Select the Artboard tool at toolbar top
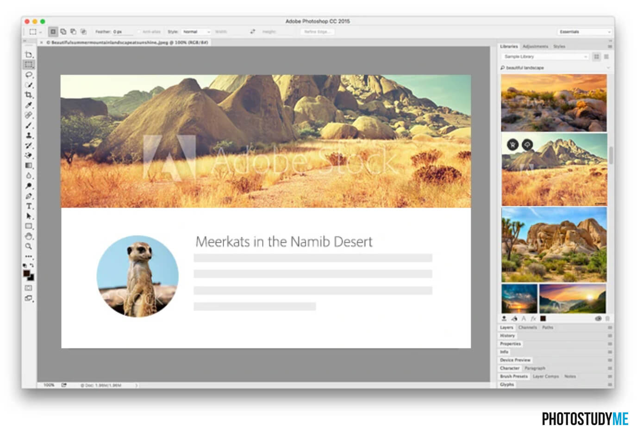 coord(29,55)
